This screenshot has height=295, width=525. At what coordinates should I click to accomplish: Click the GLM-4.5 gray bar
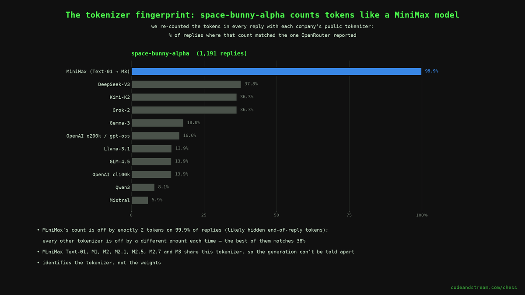(151, 162)
